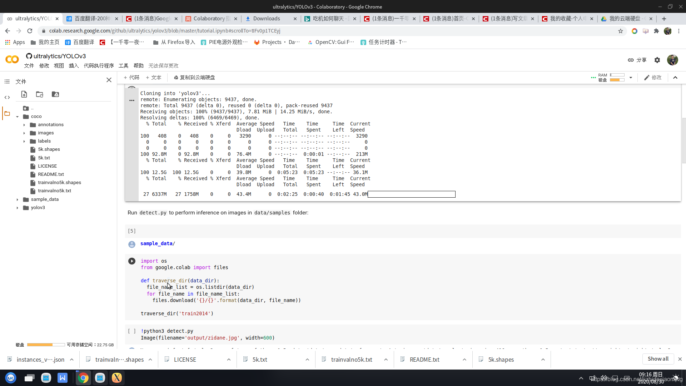
Task: Expand the annotations folder
Action: [x=24, y=125]
